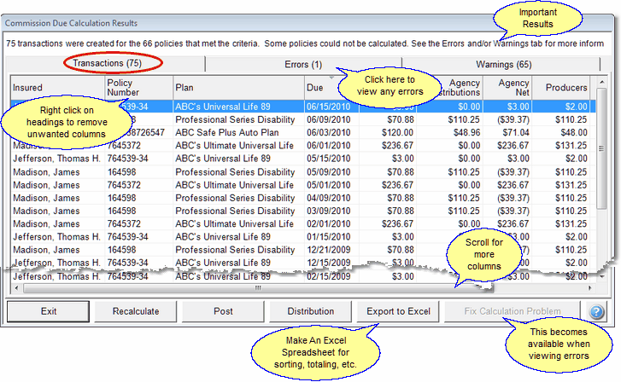Click the Recalculate button
Image resolution: width=621 pixels, height=382 pixels.
click(136, 311)
